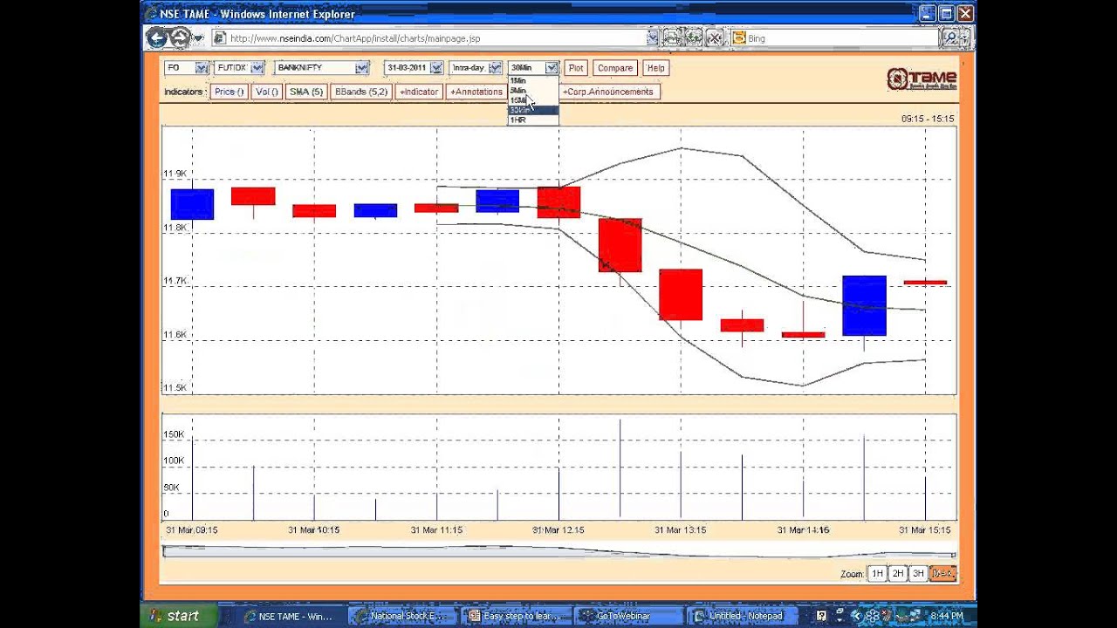The height and width of the screenshot is (628, 1117).
Task: Set zoom to 1H
Action: 877,573
